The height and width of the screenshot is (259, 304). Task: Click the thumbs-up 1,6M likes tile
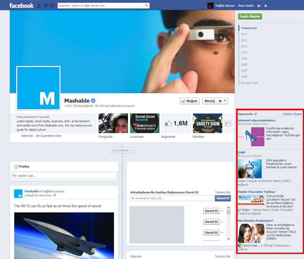pyautogui.click(x=176, y=123)
